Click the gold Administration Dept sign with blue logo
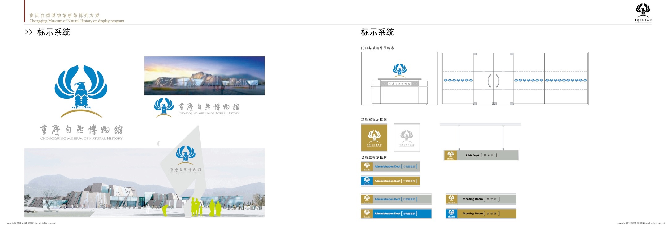Viewport: 672px width, 237px height. (390, 181)
